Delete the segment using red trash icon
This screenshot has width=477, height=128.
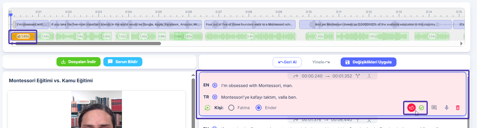pyautogui.click(x=458, y=108)
